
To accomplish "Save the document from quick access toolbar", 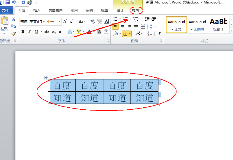I will (x=8, y=2).
